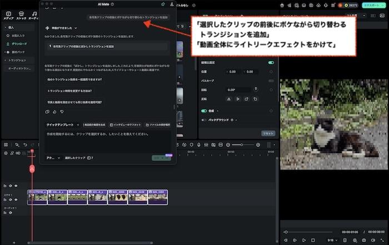Expand the トランジション sidebar category

coord(6,60)
